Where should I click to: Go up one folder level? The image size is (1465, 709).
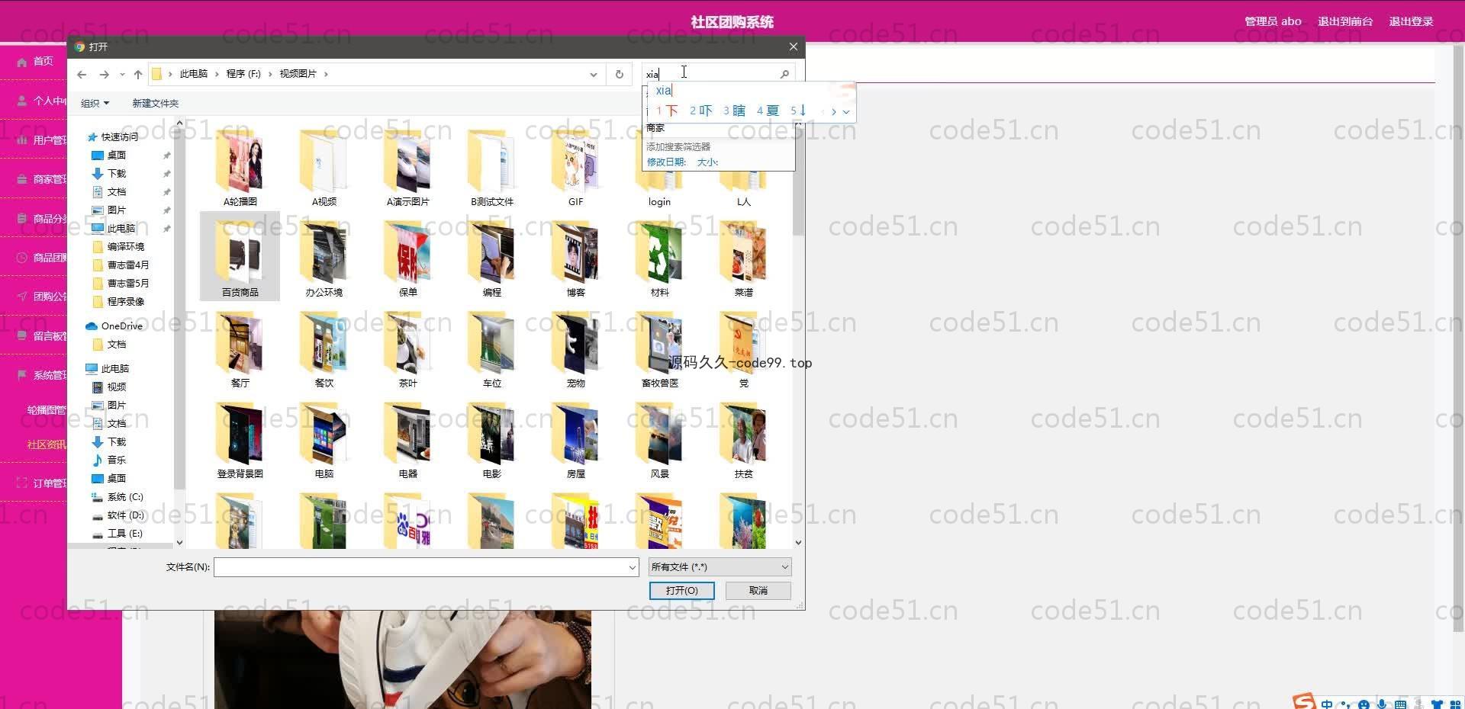tap(138, 74)
